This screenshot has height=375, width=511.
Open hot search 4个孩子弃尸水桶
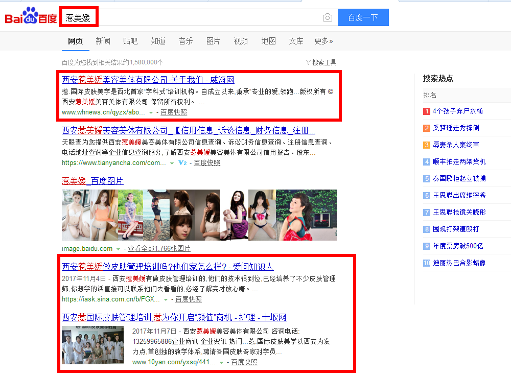457,111
